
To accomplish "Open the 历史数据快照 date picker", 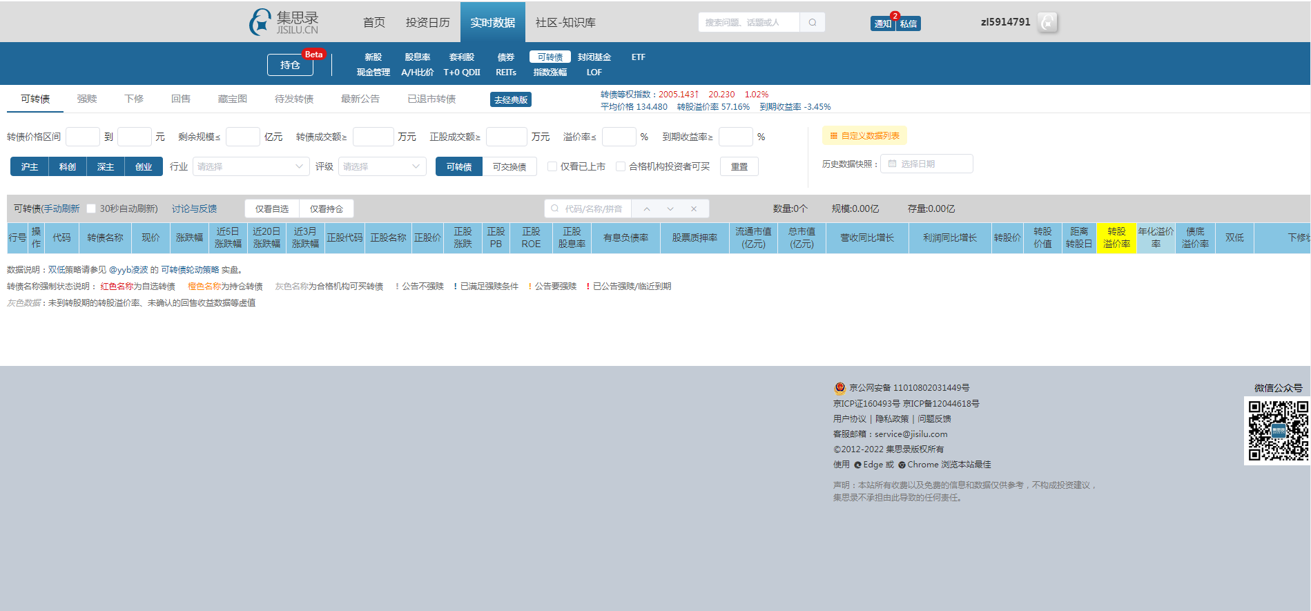I will click(926, 164).
